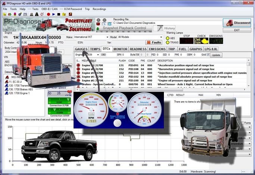This screenshot has width=255, height=175.
Task: Switch to the FUEL tab
Action: [183, 49]
